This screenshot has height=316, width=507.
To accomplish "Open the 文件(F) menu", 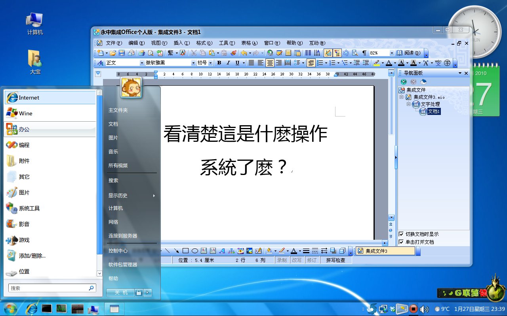I will pos(114,43).
